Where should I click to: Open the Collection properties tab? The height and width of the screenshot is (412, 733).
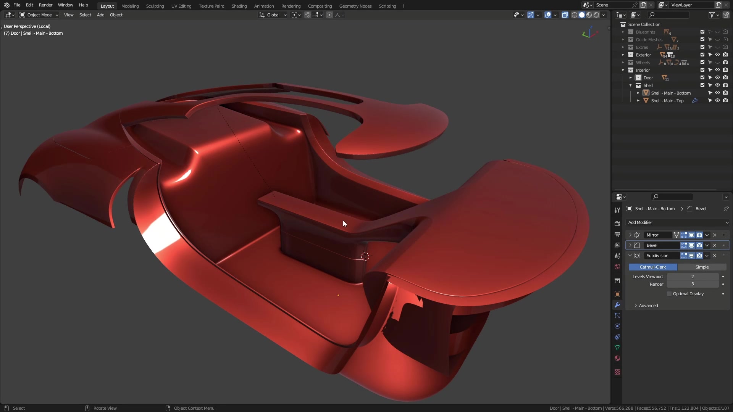coord(617,280)
